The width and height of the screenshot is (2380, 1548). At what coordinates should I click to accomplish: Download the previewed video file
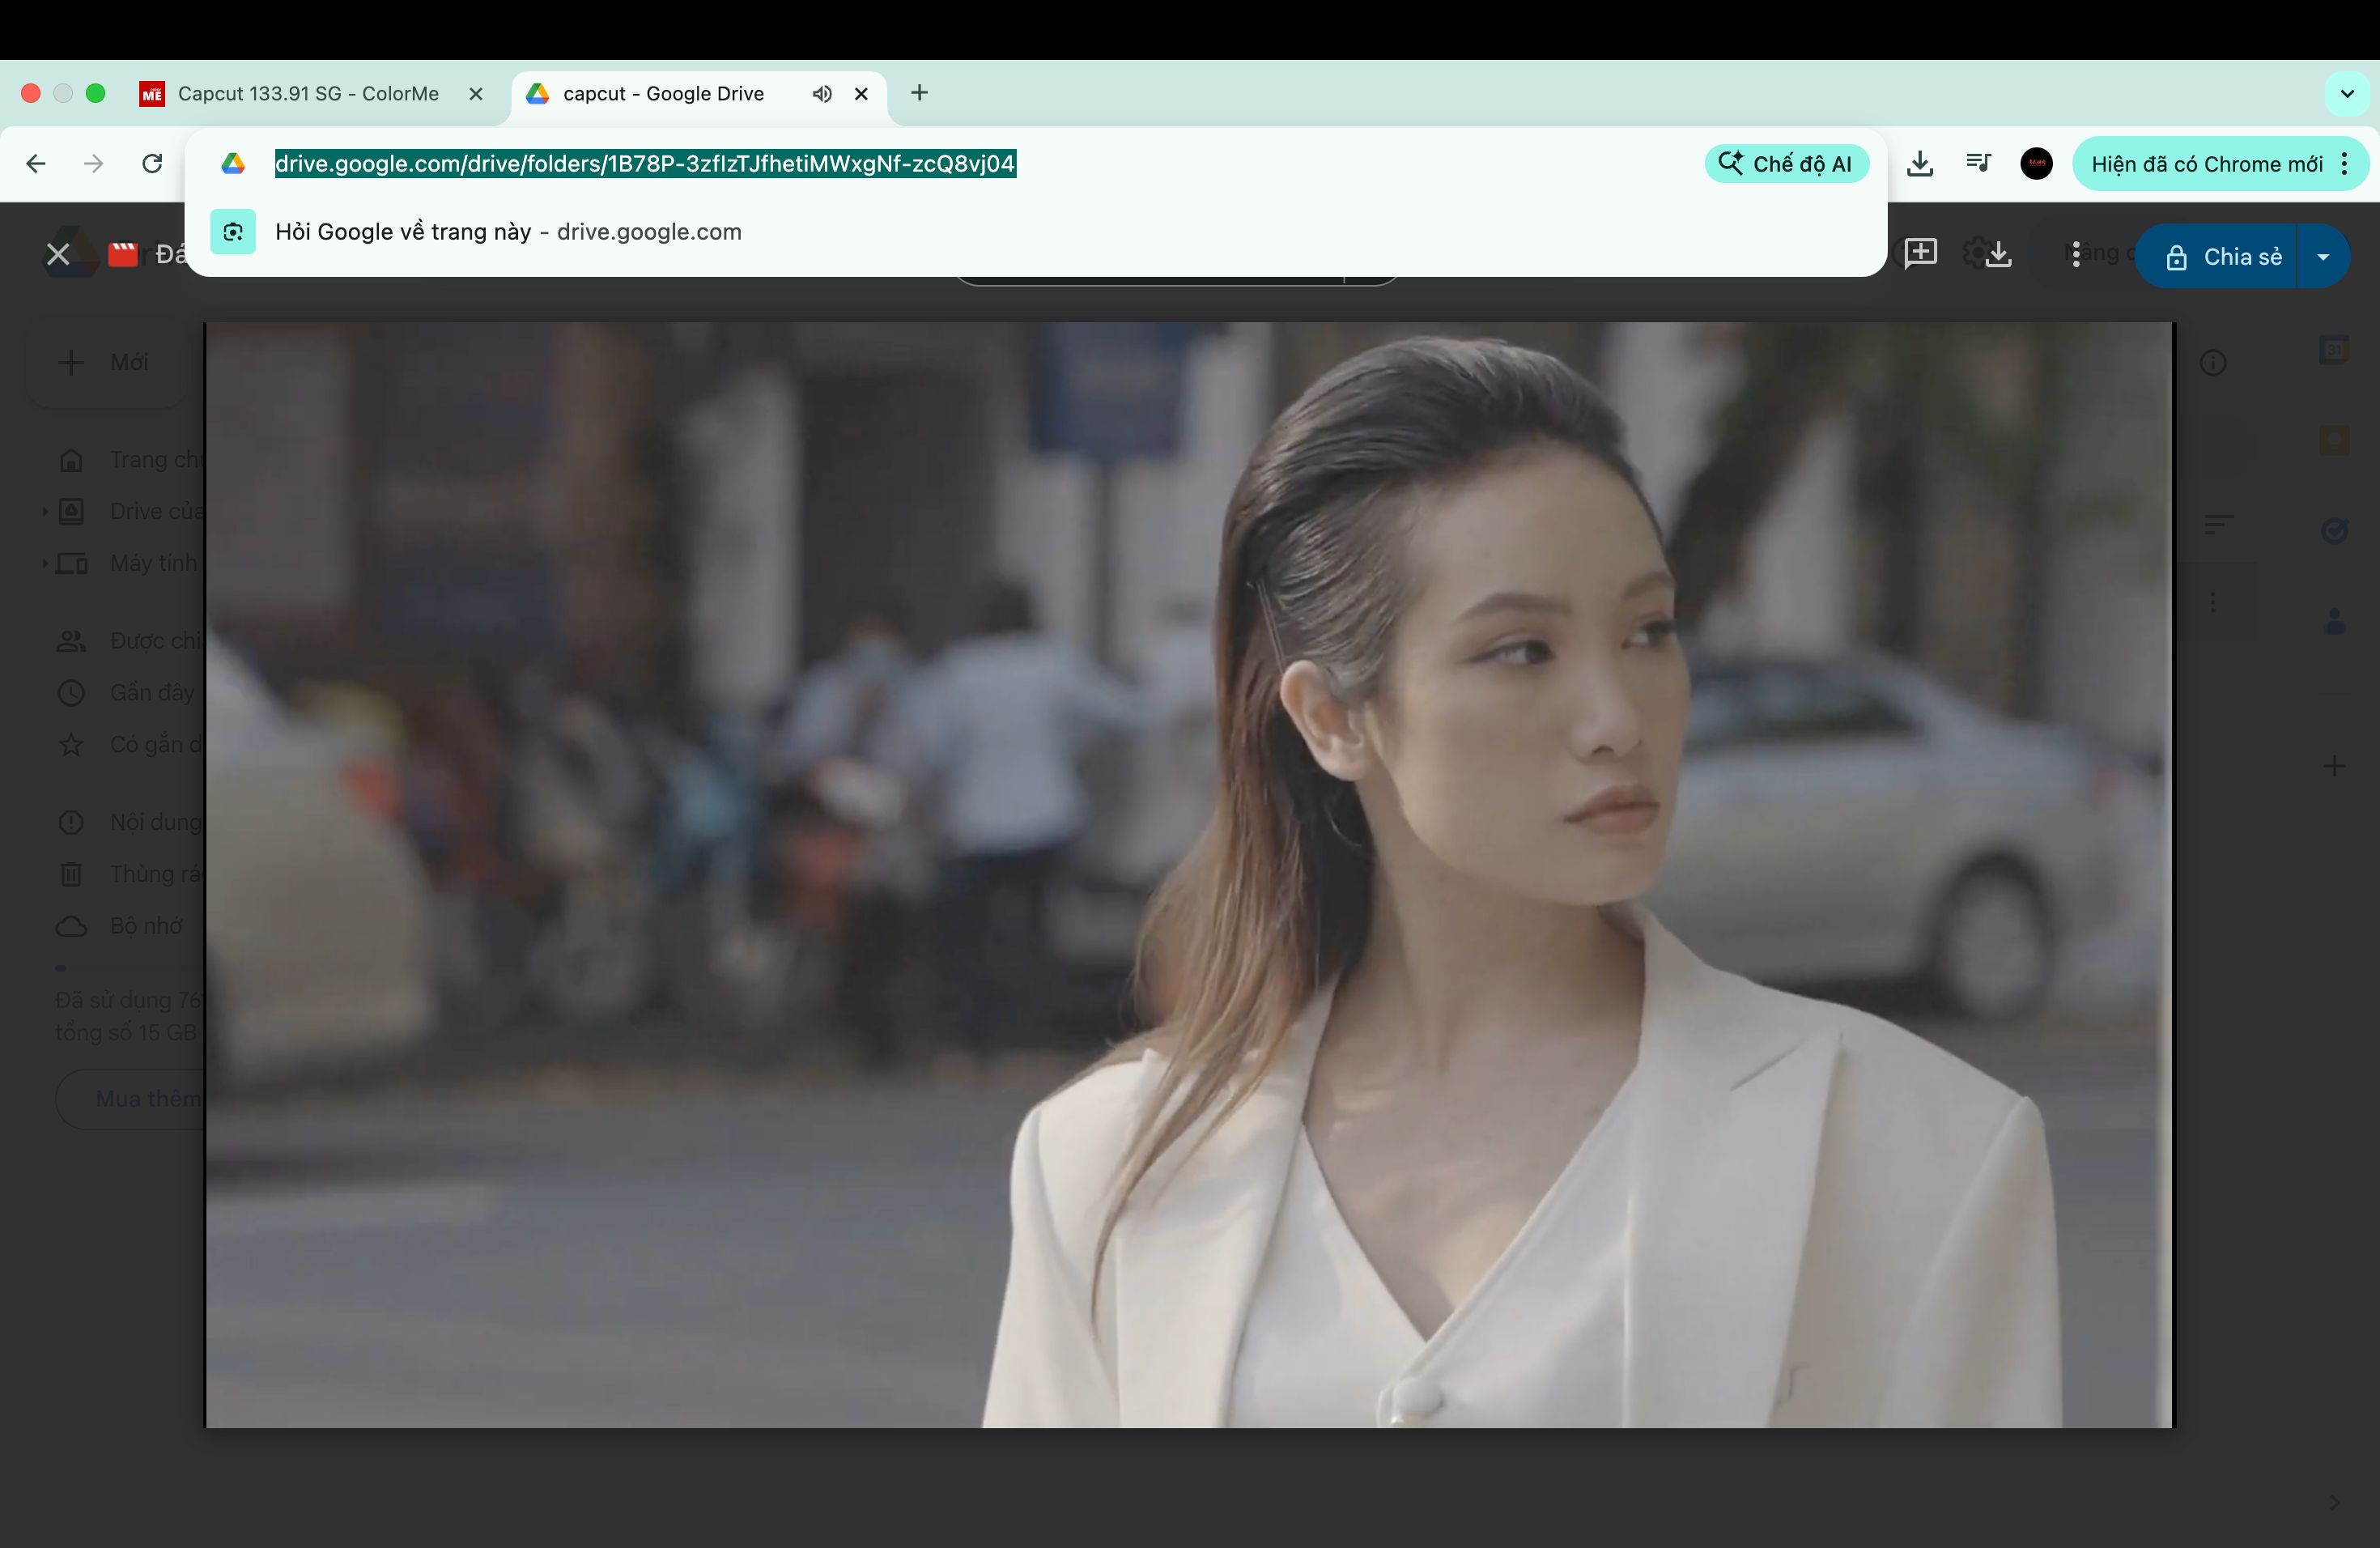pyautogui.click(x=1999, y=254)
